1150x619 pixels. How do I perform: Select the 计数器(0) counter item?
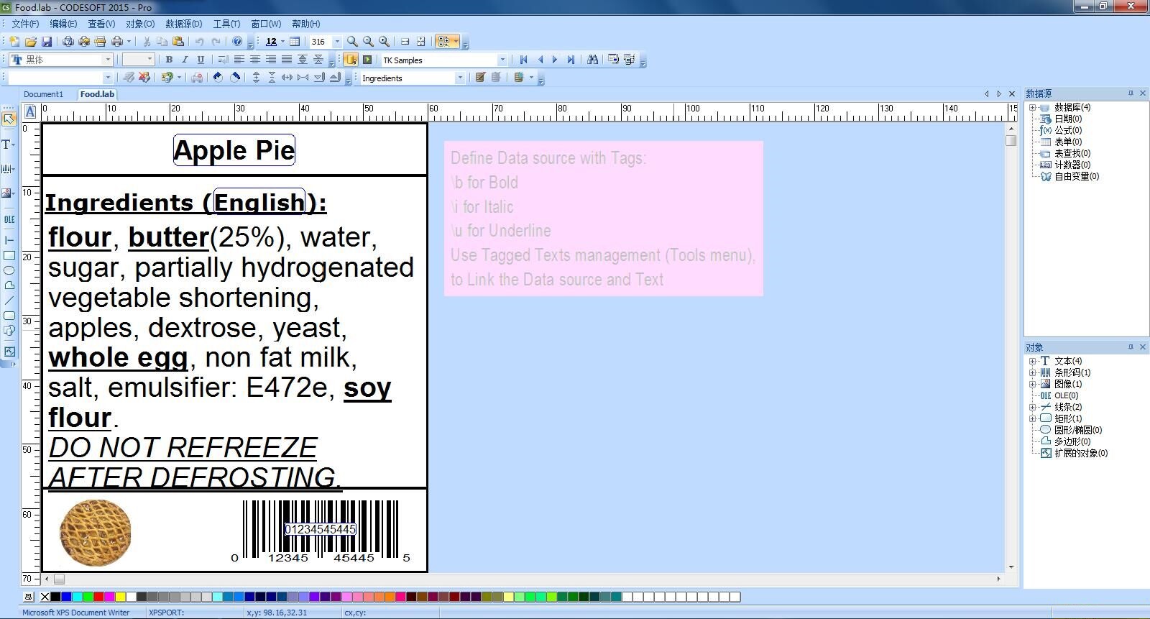tap(1072, 165)
